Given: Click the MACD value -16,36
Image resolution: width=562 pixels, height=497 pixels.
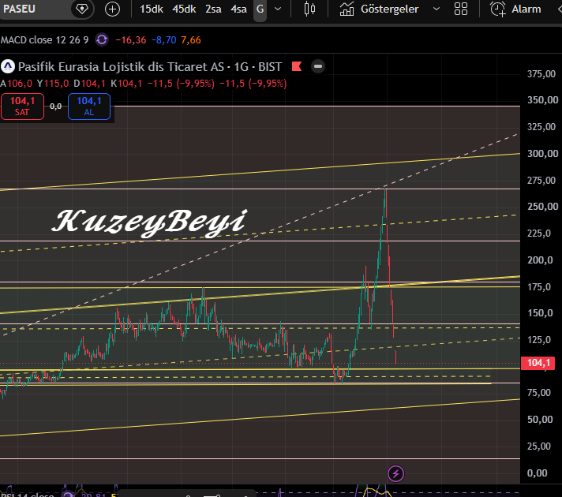Looking at the screenshot, I should click(x=131, y=39).
